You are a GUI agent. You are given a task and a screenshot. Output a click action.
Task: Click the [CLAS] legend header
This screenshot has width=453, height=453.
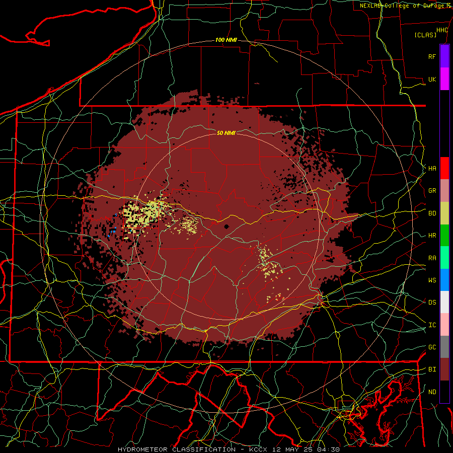click(425, 35)
